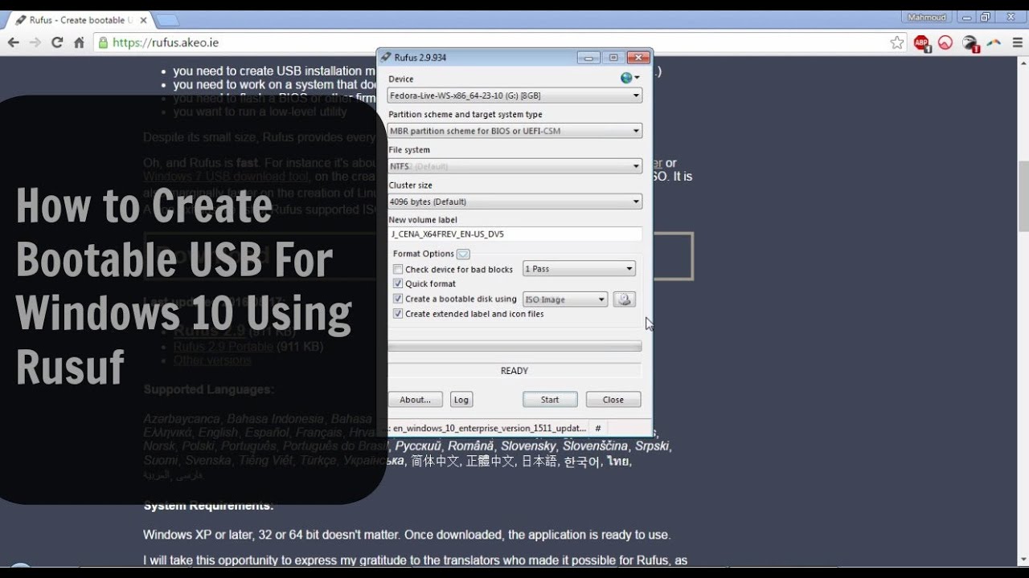This screenshot has width=1029, height=578.
Task: Uncheck Create extended label and icon files
Action: tap(398, 314)
